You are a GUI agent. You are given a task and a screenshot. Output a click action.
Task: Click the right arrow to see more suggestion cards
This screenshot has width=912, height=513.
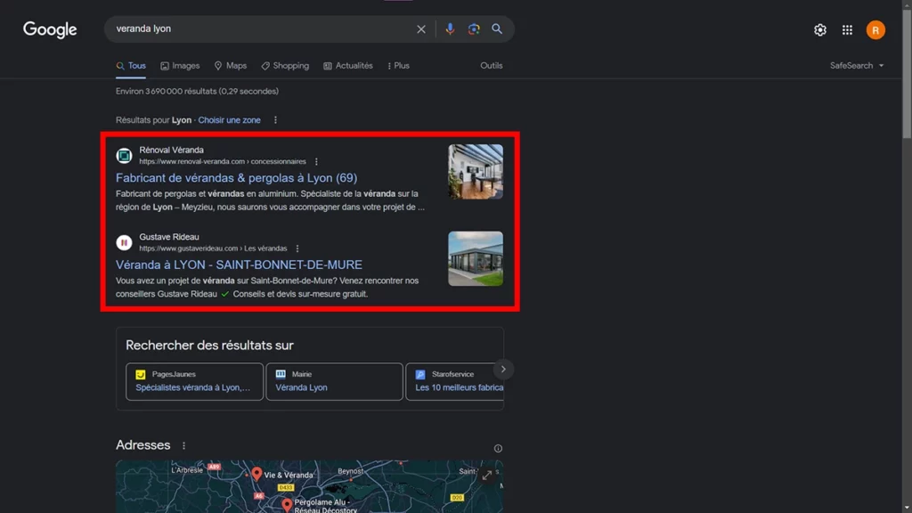click(x=503, y=369)
